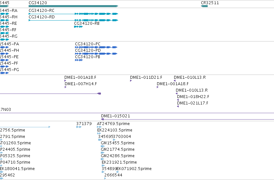Click the 5445-RF transcript label
This screenshot has width=274, height=180.
[8, 30]
